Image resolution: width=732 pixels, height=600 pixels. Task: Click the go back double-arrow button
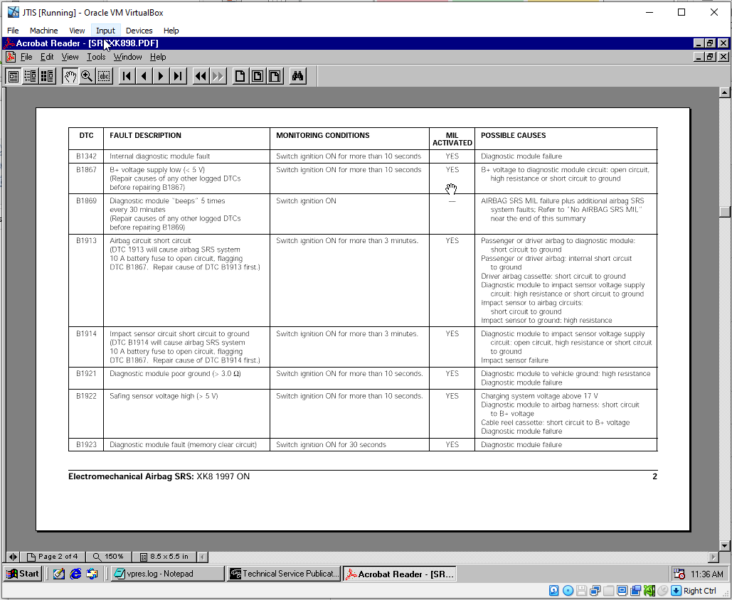[201, 76]
